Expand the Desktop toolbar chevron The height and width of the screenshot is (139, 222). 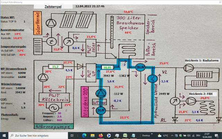[x=152, y=134]
